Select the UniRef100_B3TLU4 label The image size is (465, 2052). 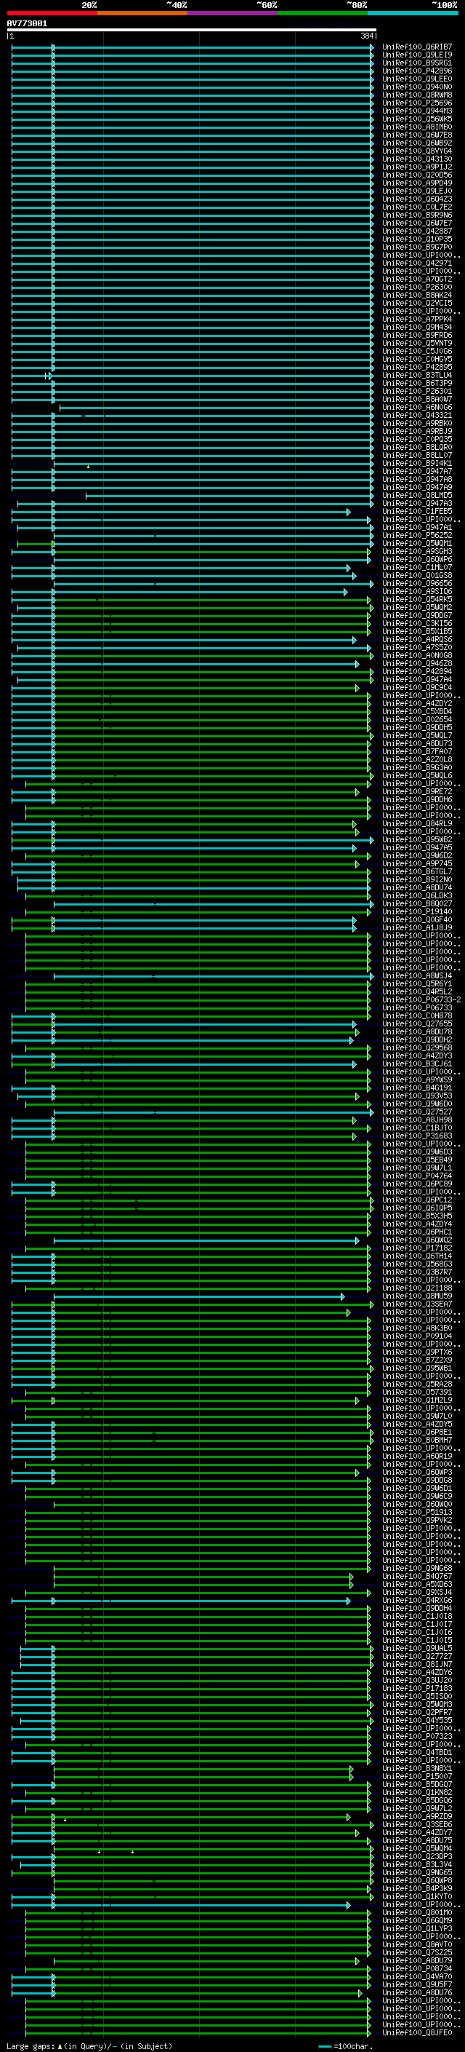pos(416,375)
